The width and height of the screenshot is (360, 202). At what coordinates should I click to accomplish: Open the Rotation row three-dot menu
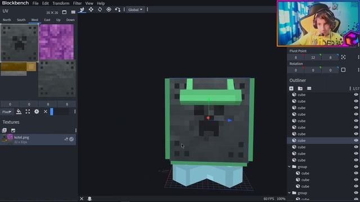(x=358, y=70)
